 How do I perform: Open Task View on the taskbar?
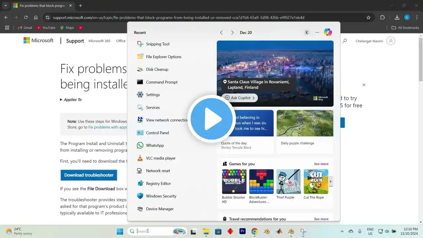click(193, 231)
